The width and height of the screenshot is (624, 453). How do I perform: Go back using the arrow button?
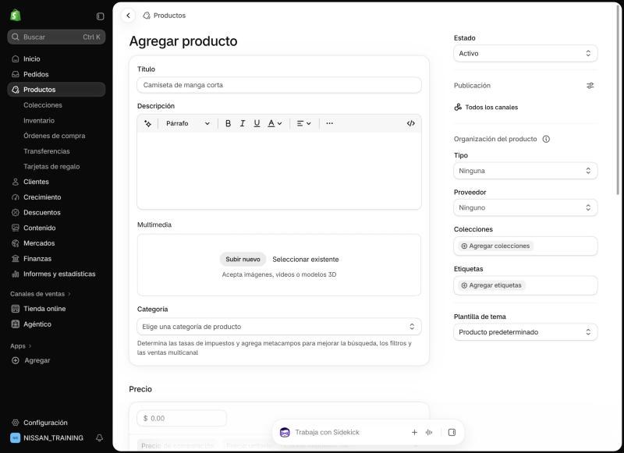(x=128, y=16)
